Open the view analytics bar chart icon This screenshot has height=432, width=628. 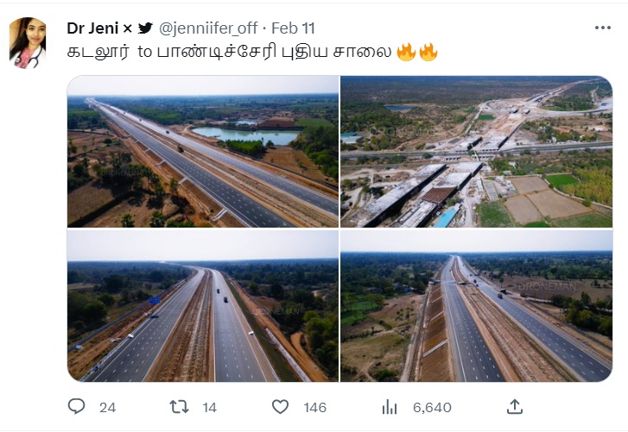coord(390,407)
